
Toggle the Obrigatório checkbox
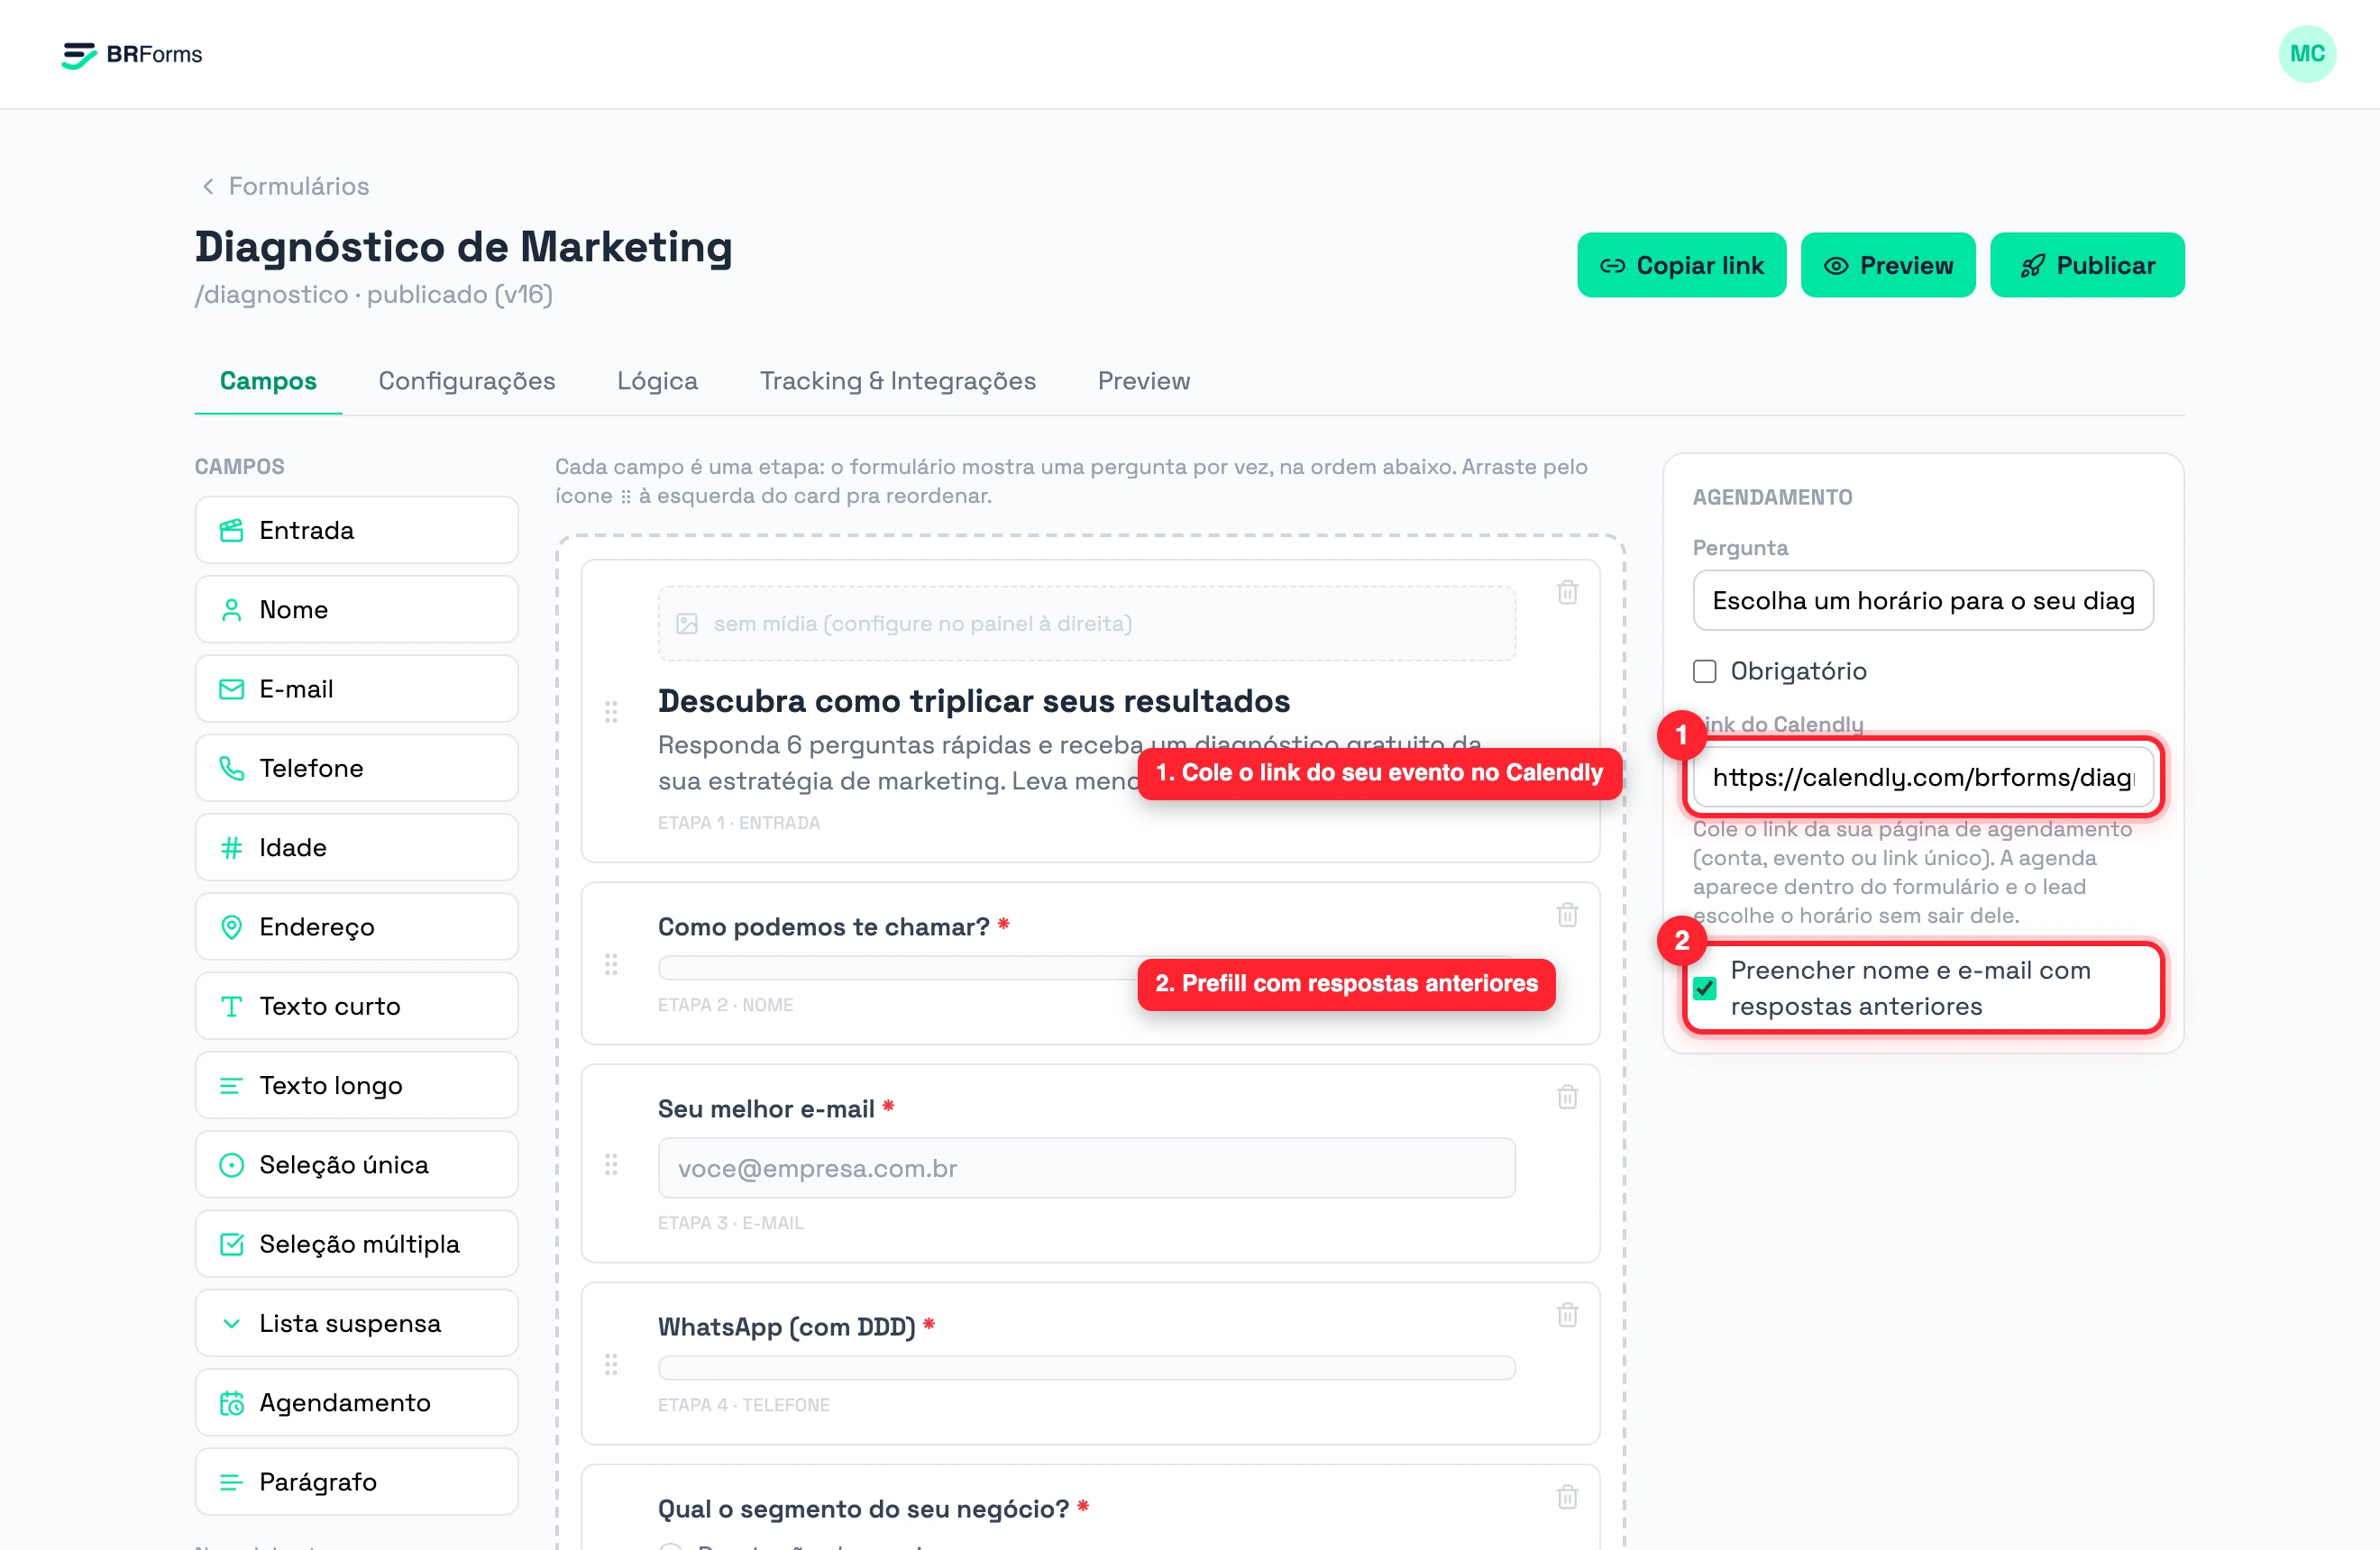tap(1705, 671)
